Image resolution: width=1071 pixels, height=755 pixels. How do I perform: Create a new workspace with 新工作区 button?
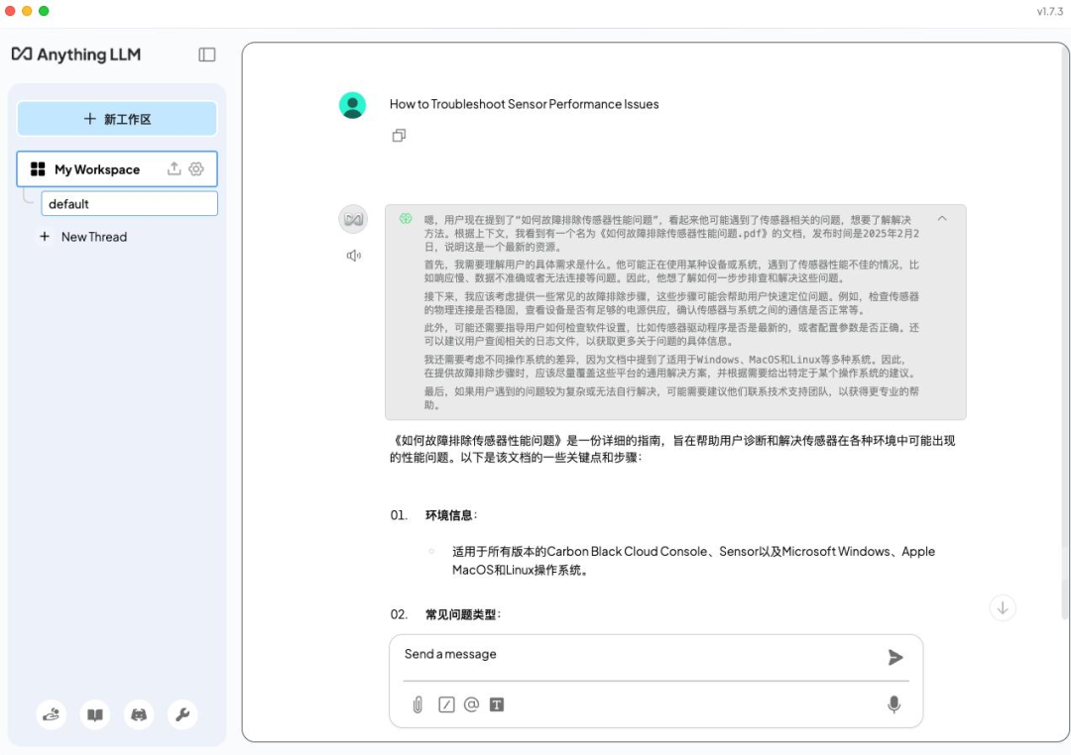click(x=117, y=119)
